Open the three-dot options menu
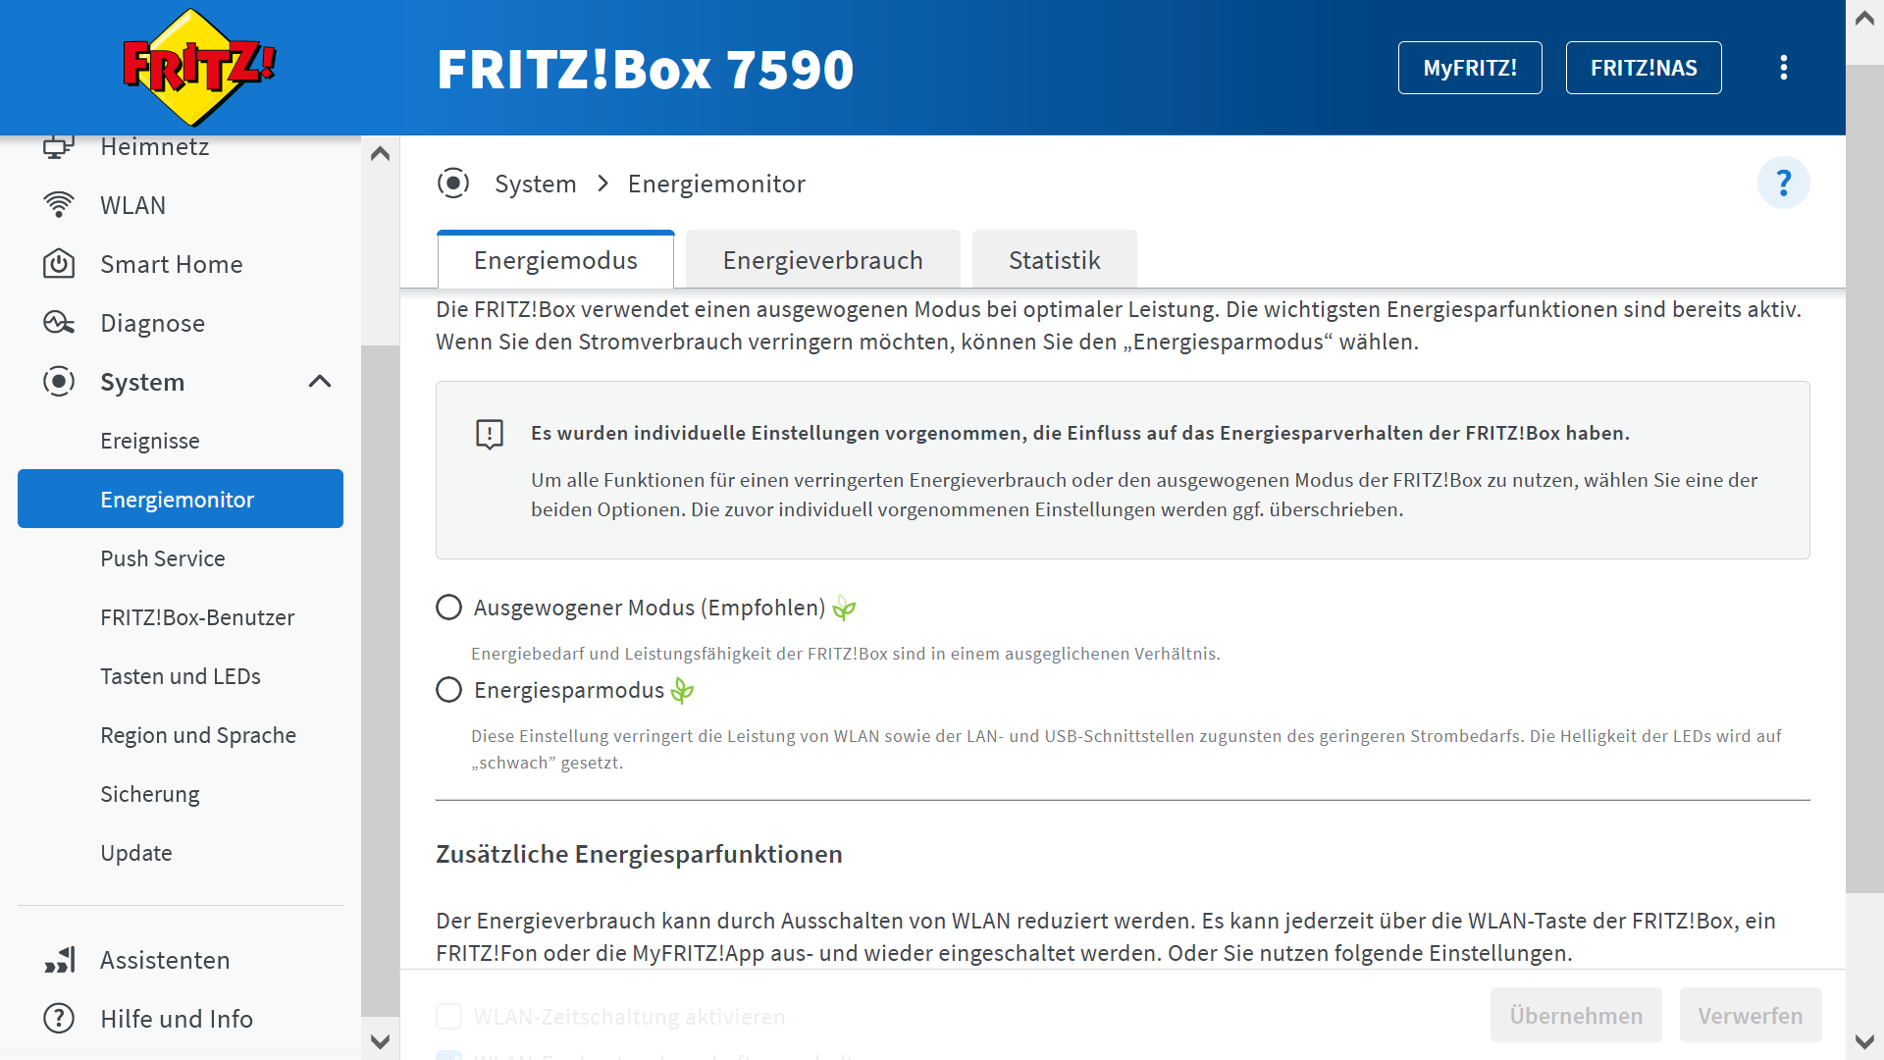Screen dimensions: 1884x1060 (x=1783, y=68)
